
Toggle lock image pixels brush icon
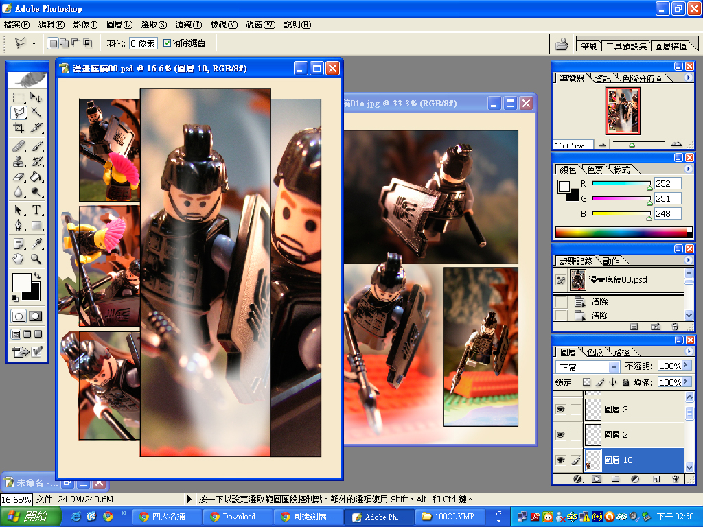pos(600,382)
